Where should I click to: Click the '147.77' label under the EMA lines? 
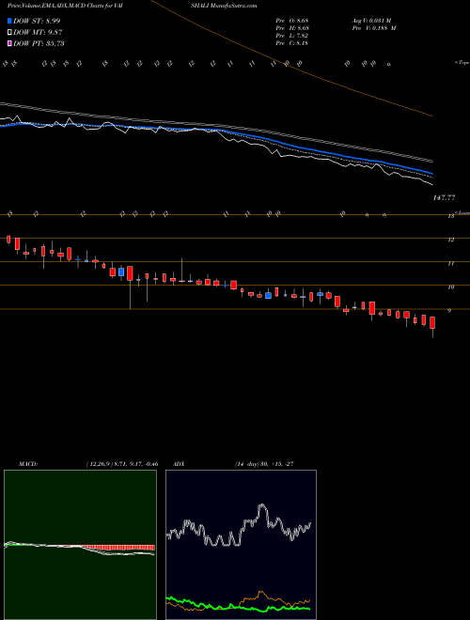click(x=444, y=197)
